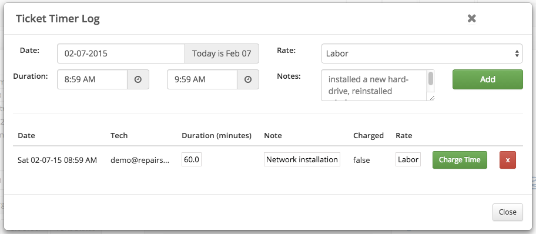
Task: Edit the 60.0 duration minutes field
Action: point(192,159)
